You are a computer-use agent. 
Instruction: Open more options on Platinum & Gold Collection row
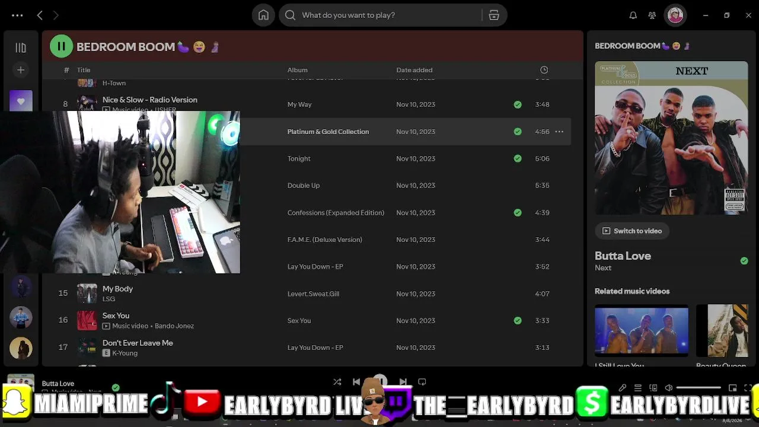tap(559, 132)
